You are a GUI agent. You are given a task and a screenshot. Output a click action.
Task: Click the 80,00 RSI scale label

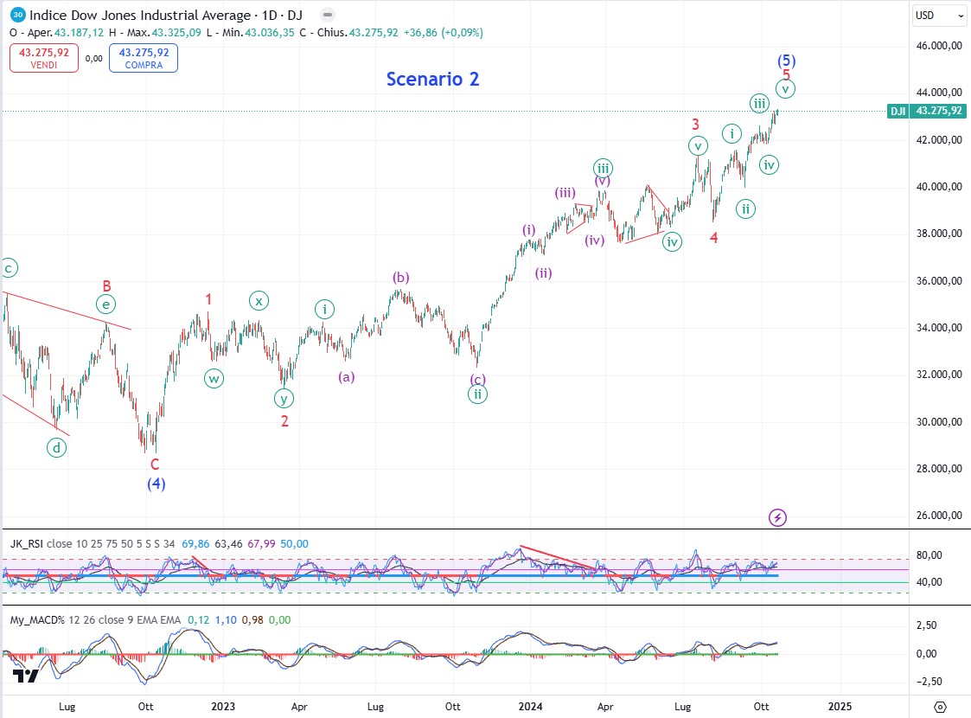pos(929,555)
